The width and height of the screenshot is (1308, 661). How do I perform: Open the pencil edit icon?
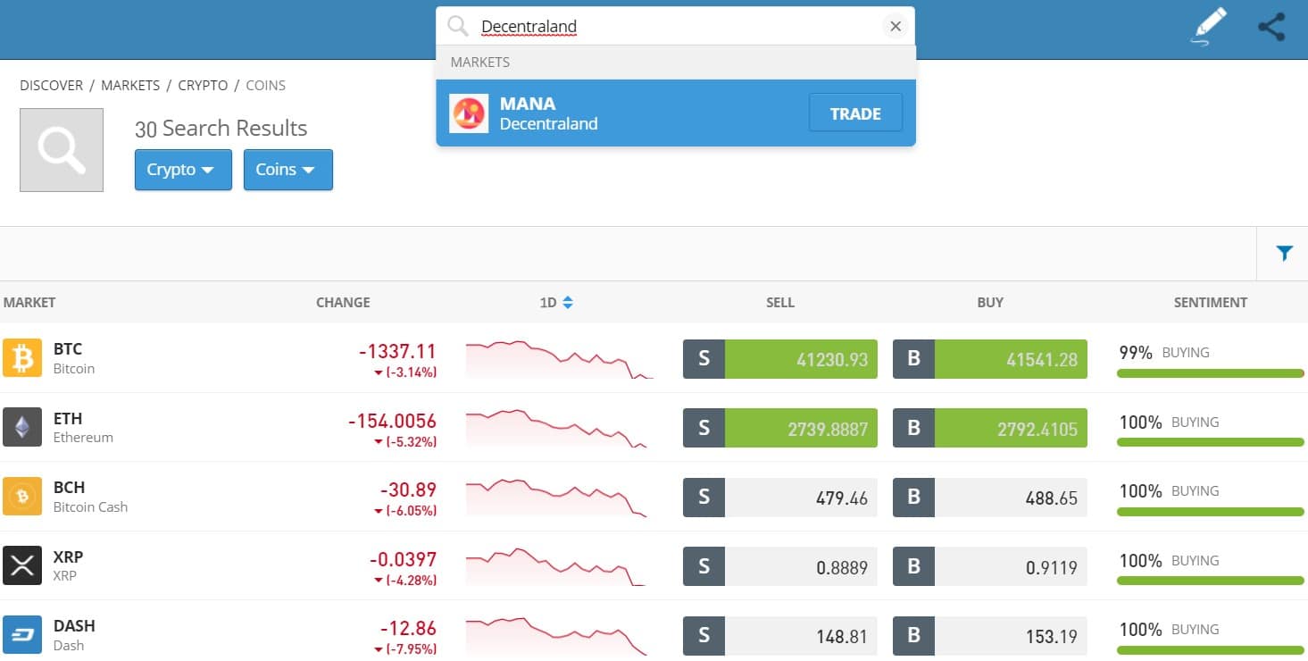pyautogui.click(x=1210, y=26)
